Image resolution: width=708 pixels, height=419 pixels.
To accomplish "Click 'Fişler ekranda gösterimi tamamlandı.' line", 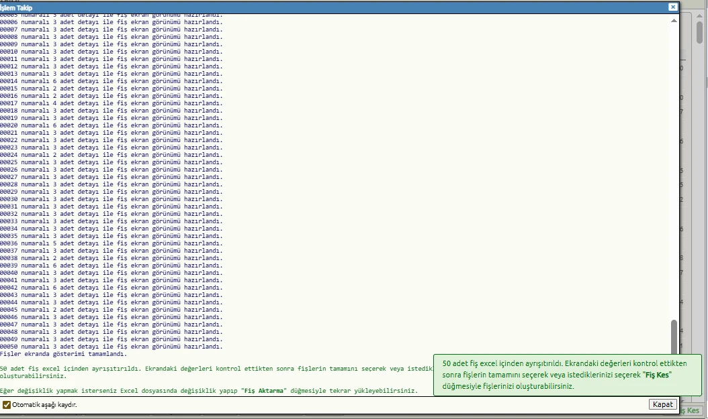I will pos(63,354).
